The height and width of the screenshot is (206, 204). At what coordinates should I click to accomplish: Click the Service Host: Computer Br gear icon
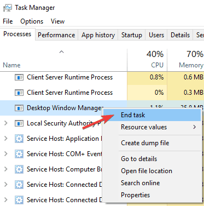tap(19, 169)
